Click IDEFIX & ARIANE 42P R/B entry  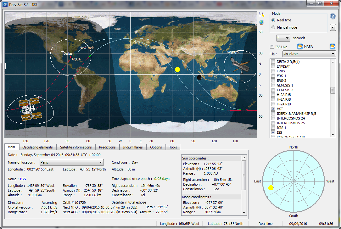pos(296,114)
